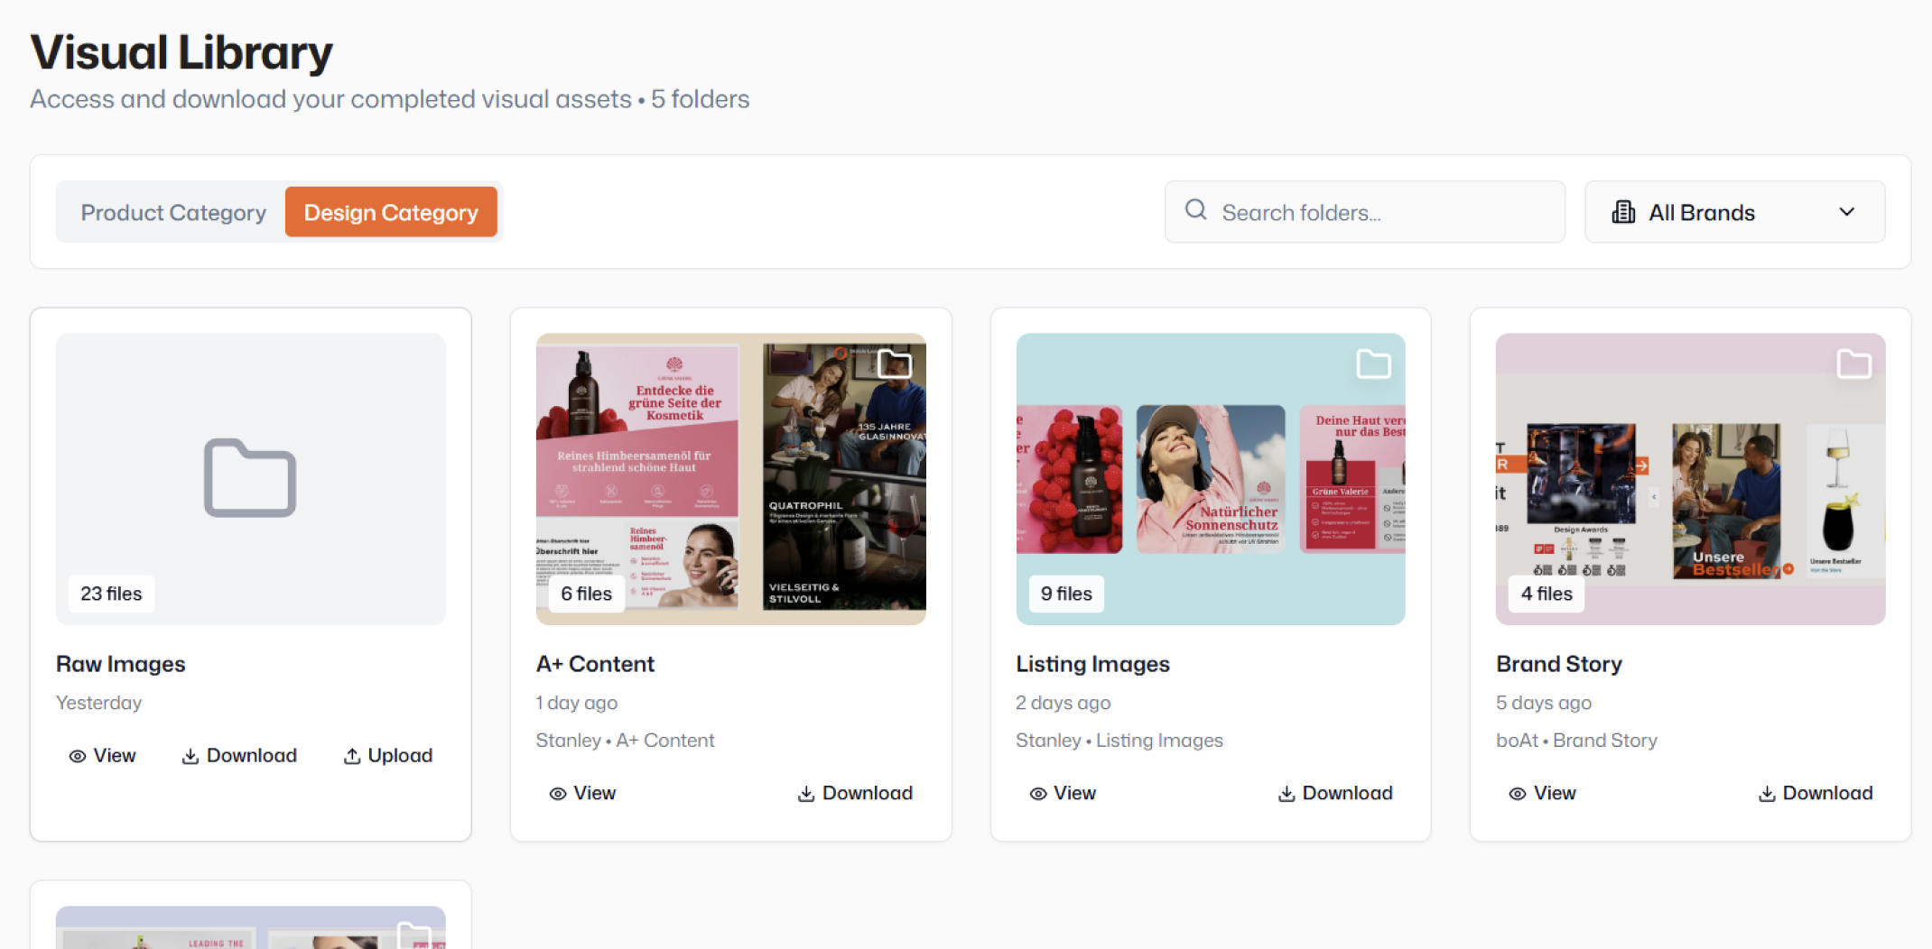Click the A+ Content folder thumbnail image
1932x949 pixels.
click(729, 478)
